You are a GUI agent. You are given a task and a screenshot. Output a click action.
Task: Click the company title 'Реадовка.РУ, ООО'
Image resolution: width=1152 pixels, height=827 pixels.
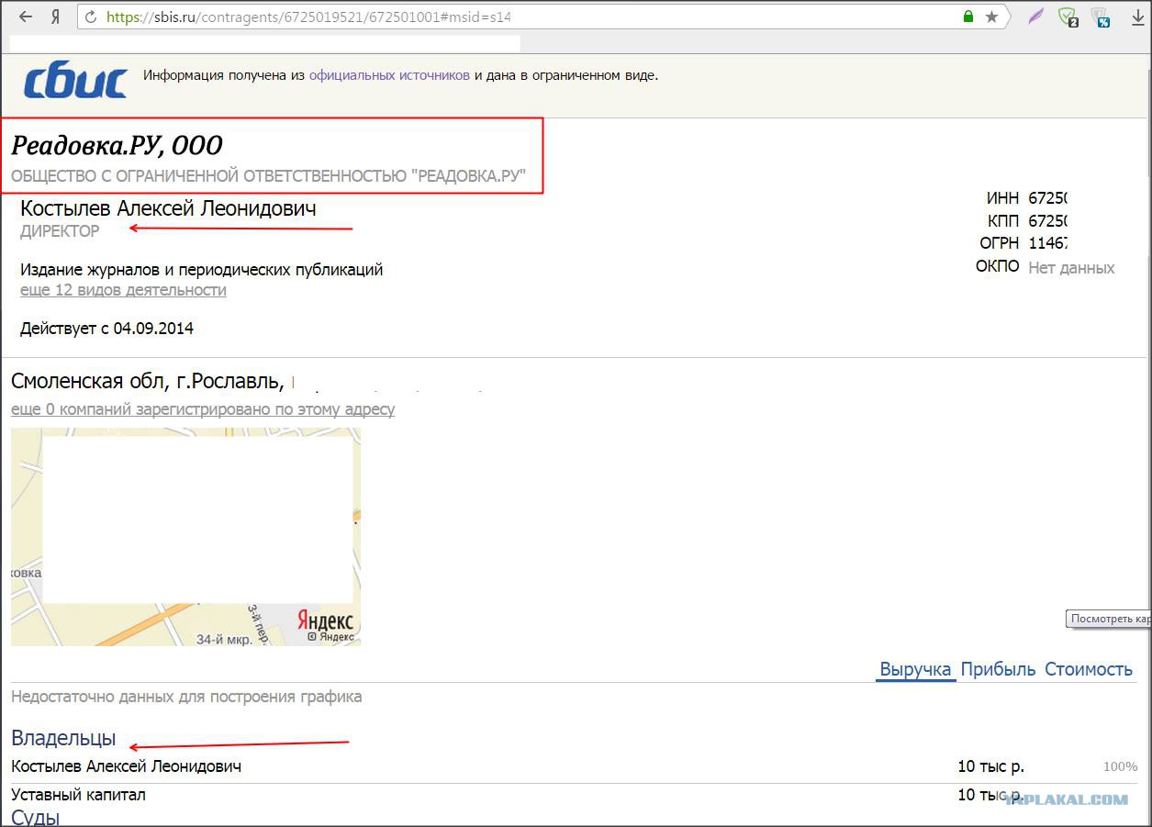click(117, 145)
